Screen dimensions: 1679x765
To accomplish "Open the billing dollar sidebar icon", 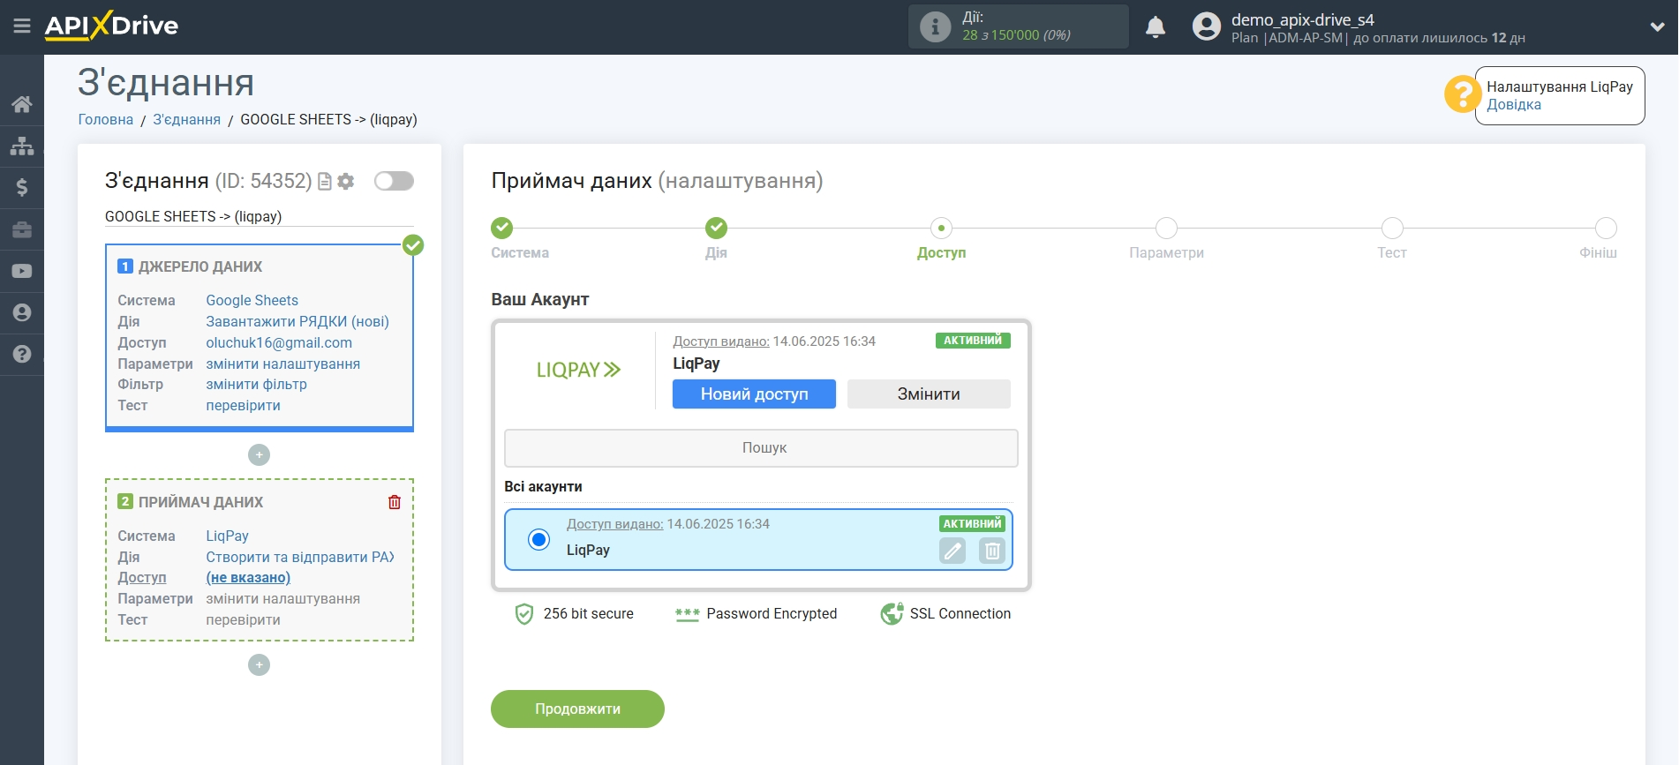I will pyautogui.click(x=22, y=187).
